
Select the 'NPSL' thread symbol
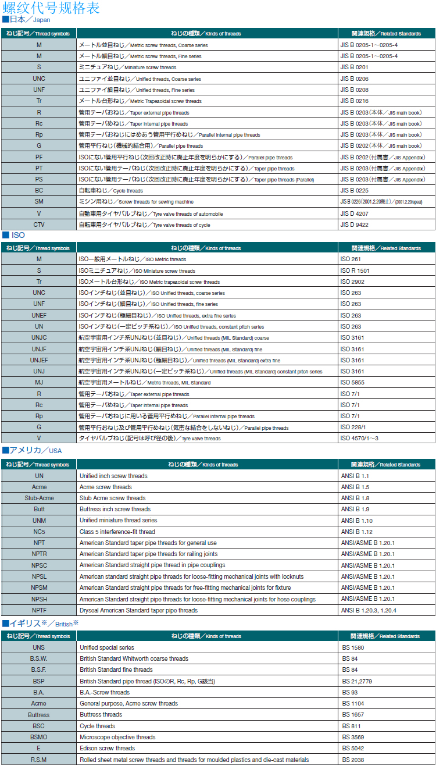click(x=40, y=576)
